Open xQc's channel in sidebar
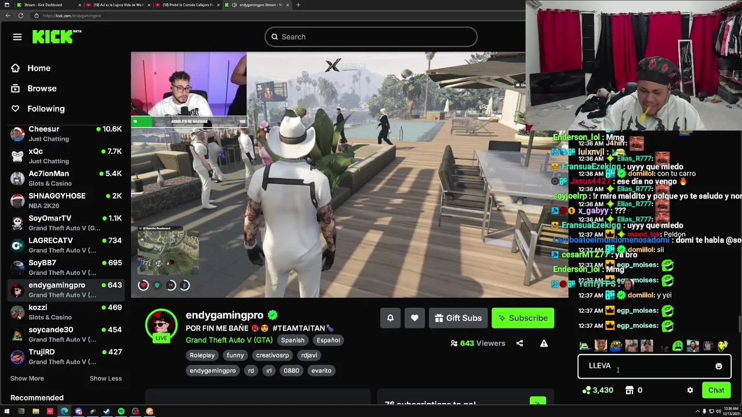The width and height of the screenshot is (742, 417). [67, 156]
